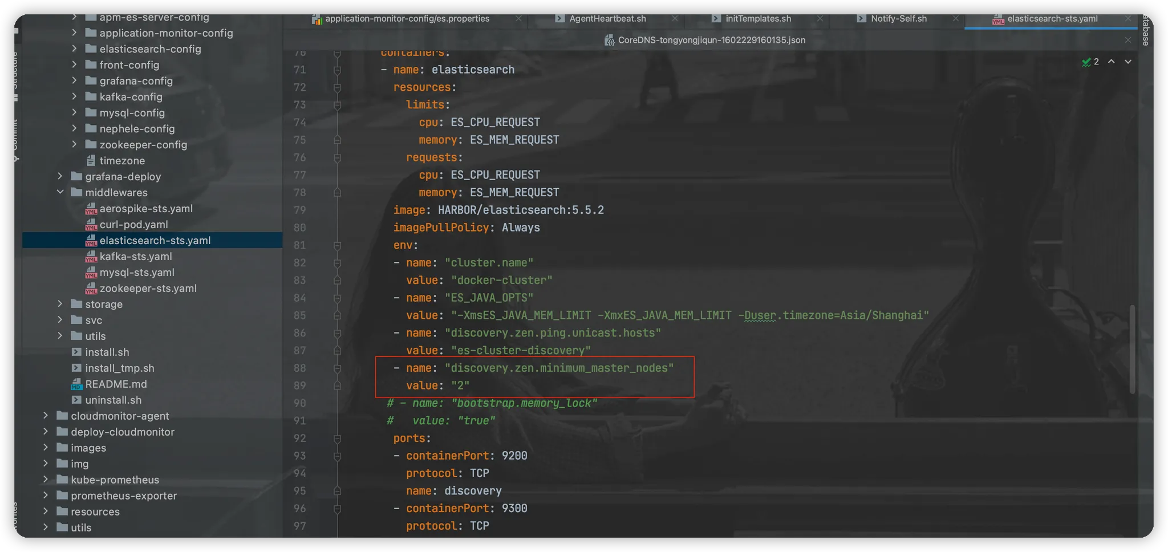Click "discovery.zen.minimum_master_nodes" on line 88
Image resolution: width=1168 pixels, height=552 pixels.
pos(559,368)
